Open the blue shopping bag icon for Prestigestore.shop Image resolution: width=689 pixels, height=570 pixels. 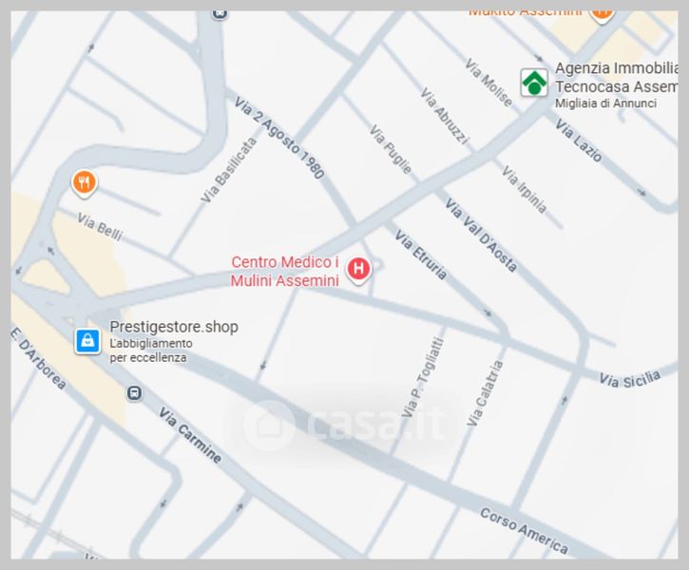pos(87,341)
